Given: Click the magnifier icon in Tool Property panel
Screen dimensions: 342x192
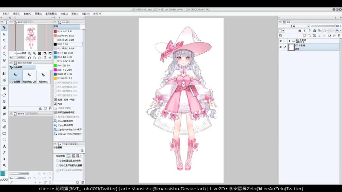Looking at the screenshot, I should pyautogui.click(x=82, y=151).
